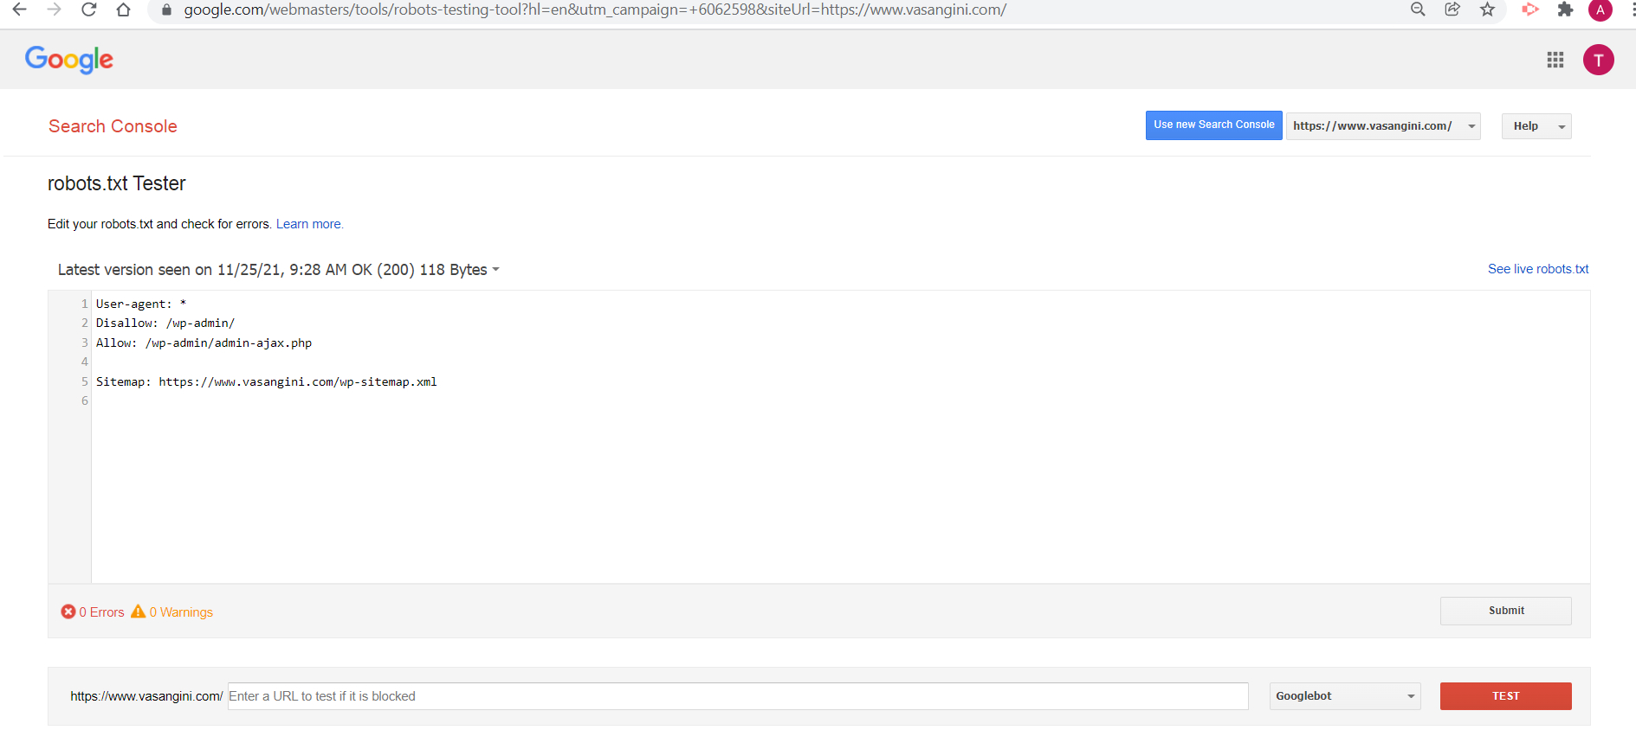The image size is (1636, 730).
Task: Click line number 6 in the editor gutter
Action: 85,400
